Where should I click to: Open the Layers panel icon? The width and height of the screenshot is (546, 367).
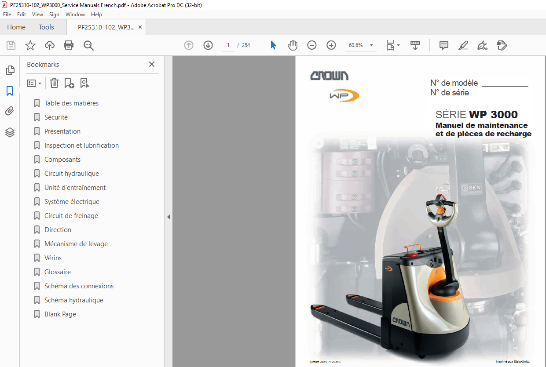tap(10, 132)
